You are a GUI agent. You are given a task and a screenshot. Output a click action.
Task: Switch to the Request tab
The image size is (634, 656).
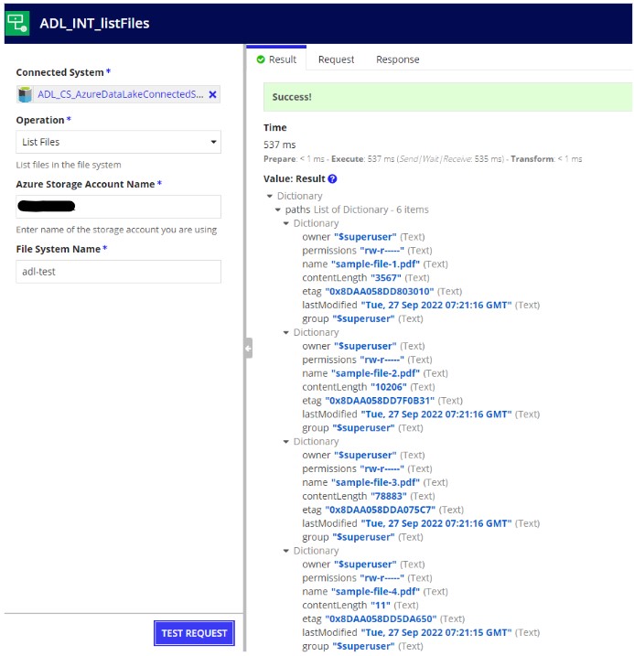336,59
